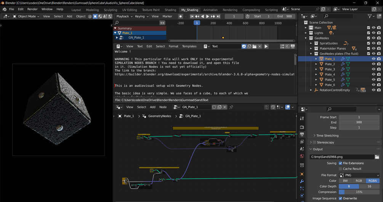Uncheck the File Extensions option
The image size is (383, 202).
pyautogui.click(x=340, y=163)
